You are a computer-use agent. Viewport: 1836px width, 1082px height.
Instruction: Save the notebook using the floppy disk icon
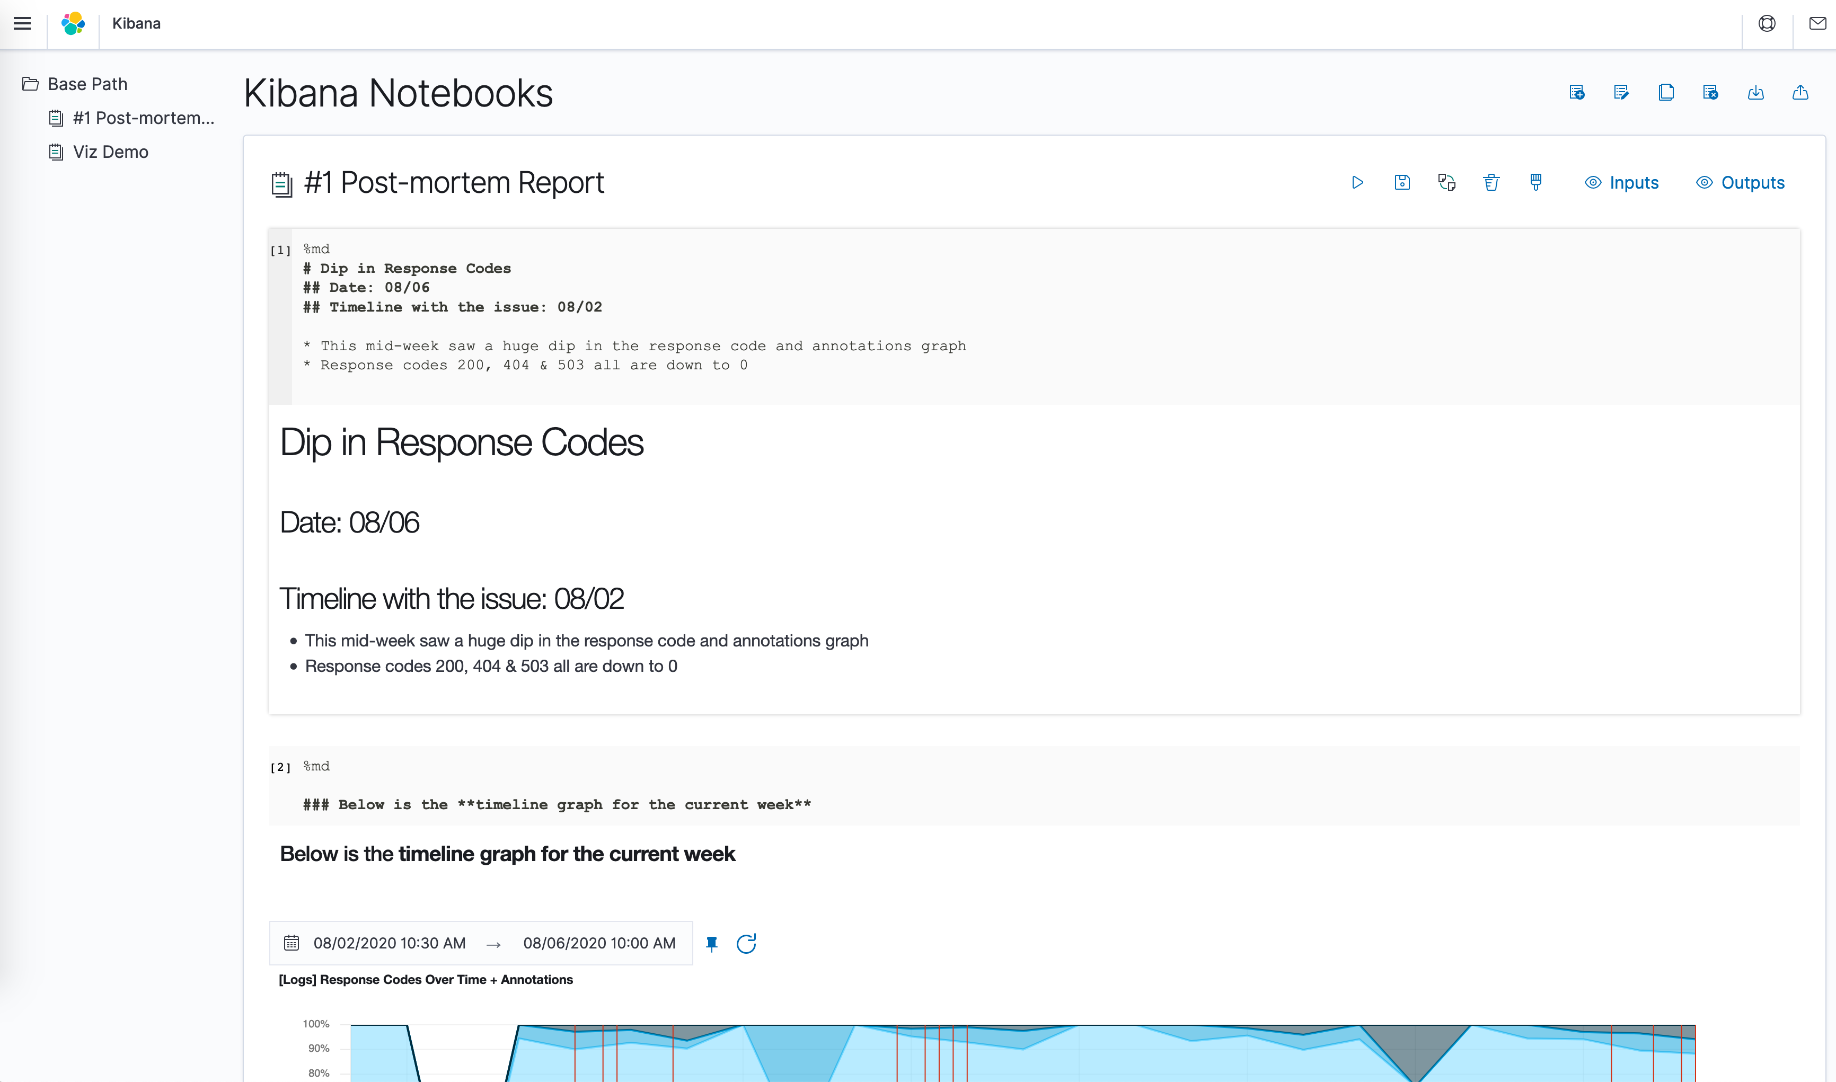click(1402, 182)
